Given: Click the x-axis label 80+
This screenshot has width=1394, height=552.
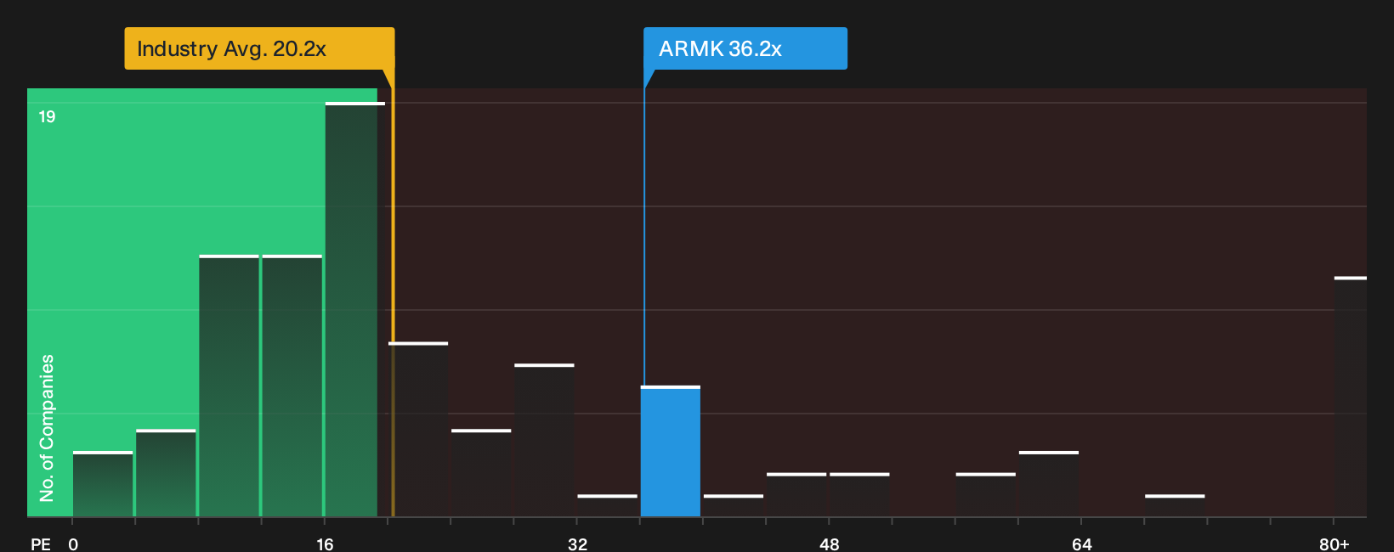Looking at the screenshot, I should click(x=1334, y=544).
